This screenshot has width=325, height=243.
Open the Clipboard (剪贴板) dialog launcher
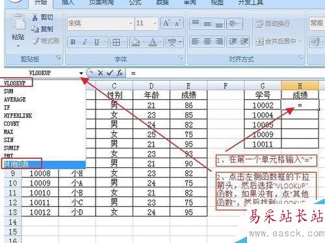coord(58,58)
